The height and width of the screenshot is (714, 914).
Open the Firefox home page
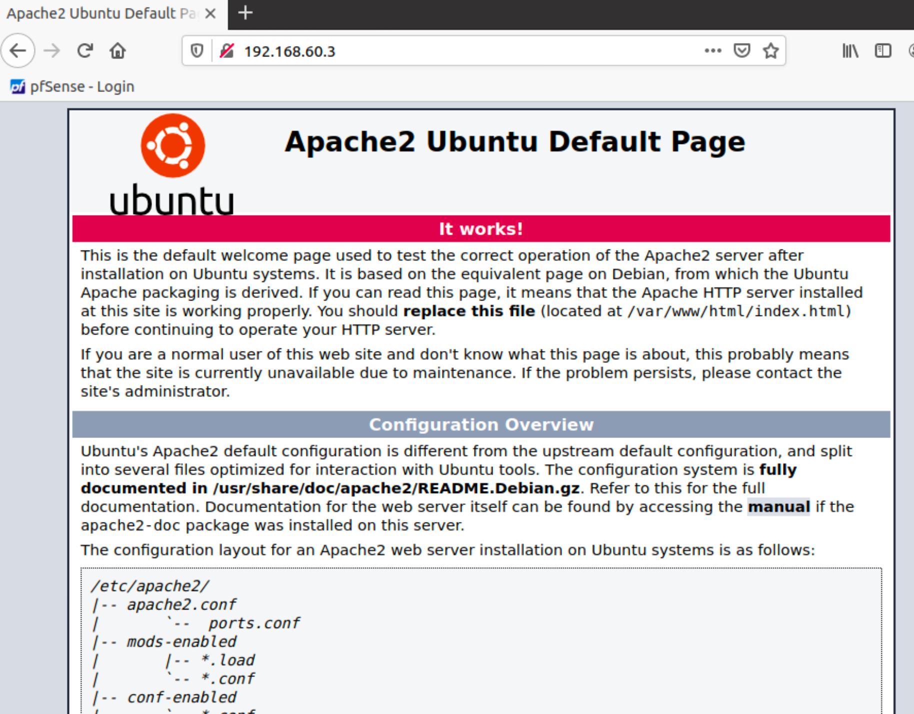118,50
